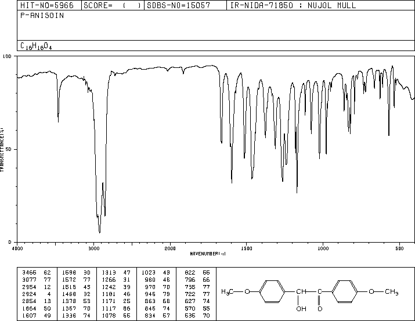Image resolution: width=415 pixels, height=321 pixels.
Task: Click the compound name P-ANISOIN
Action: pos(42,16)
